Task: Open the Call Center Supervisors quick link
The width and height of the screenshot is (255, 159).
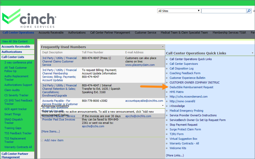Action: point(184,64)
